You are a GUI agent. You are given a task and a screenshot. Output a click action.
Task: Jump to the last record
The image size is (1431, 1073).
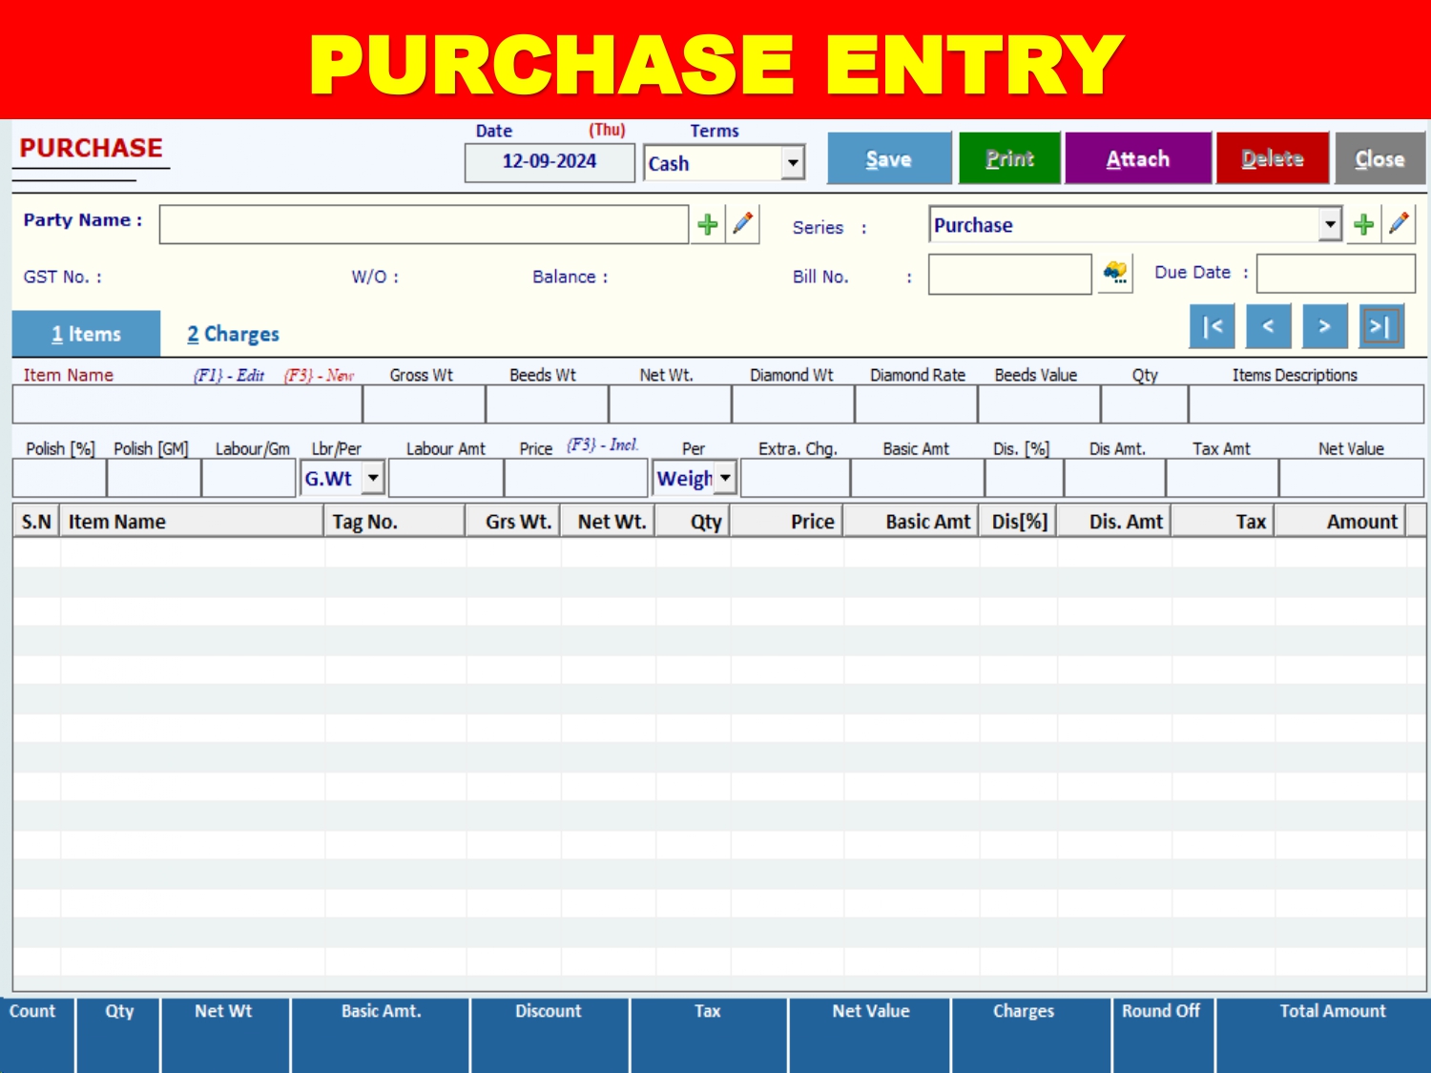(1380, 327)
